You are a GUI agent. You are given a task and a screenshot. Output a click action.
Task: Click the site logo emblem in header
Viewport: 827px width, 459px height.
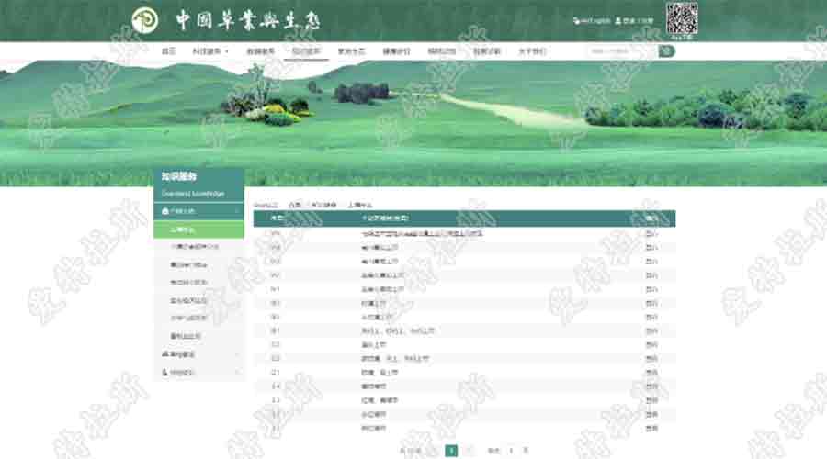(144, 20)
